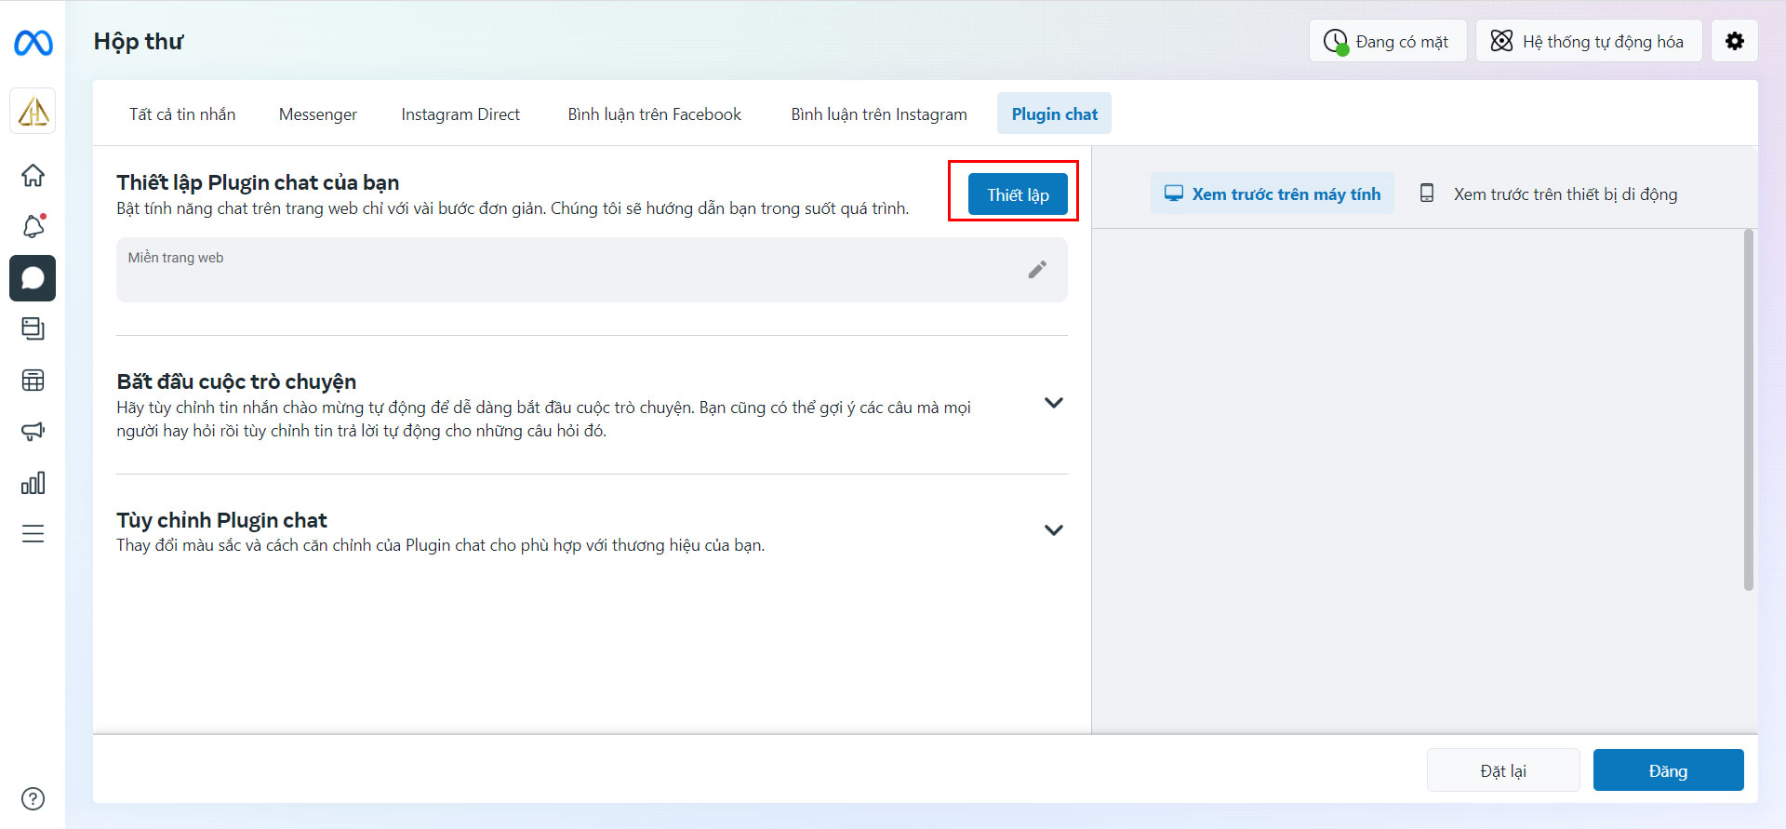Switch to Xem trước trên thiết bị di động
This screenshot has height=829, width=1786.
point(1549,194)
